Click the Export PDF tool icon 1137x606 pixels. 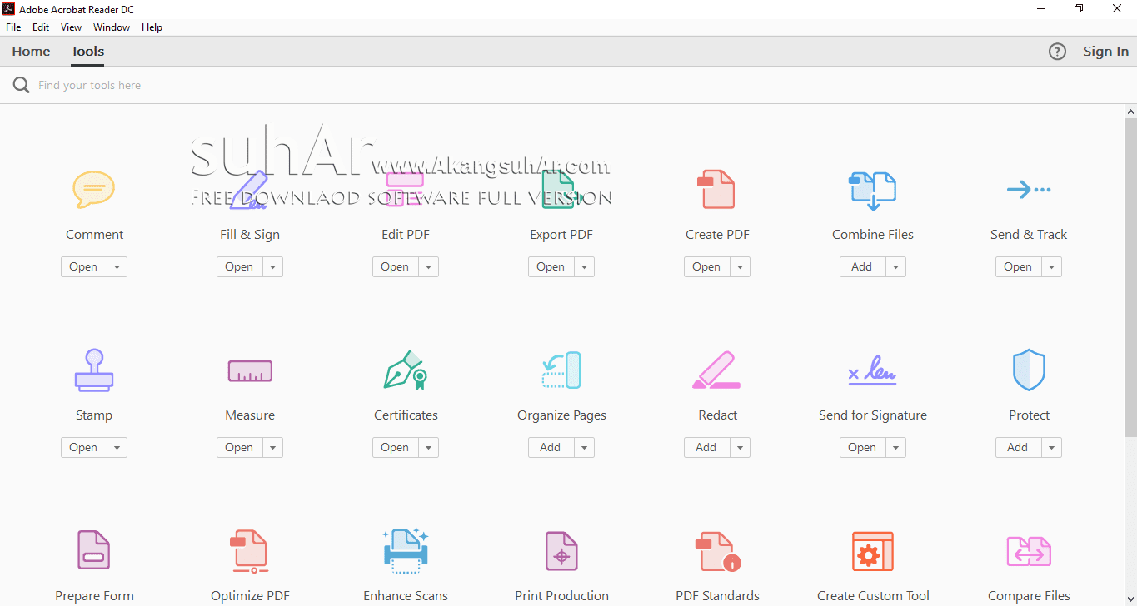click(561, 189)
